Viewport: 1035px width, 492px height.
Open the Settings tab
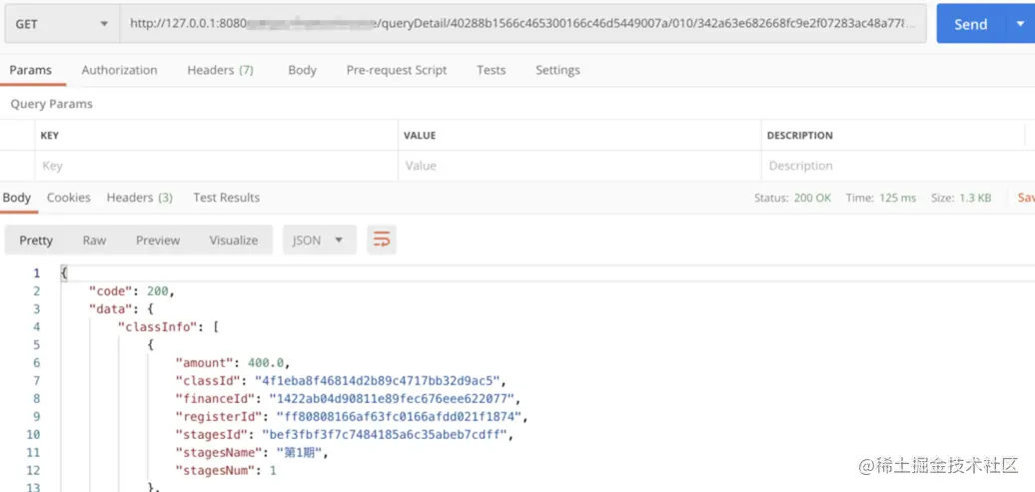coord(557,70)
